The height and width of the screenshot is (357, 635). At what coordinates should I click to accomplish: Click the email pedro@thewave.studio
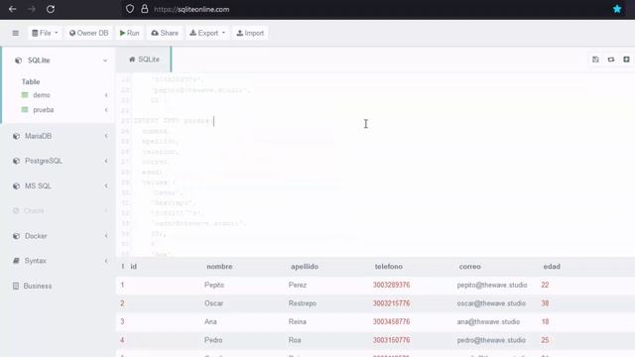coord(491,340)
